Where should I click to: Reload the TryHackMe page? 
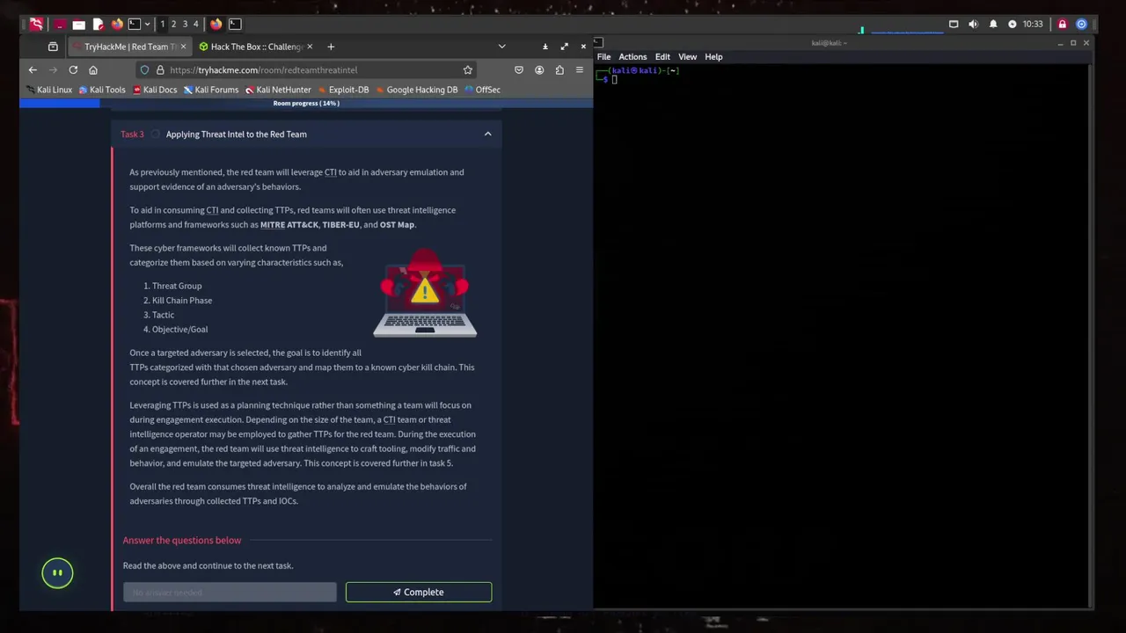click(x=73, y=69)
